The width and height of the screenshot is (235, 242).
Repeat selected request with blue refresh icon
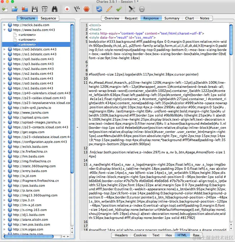99,9
